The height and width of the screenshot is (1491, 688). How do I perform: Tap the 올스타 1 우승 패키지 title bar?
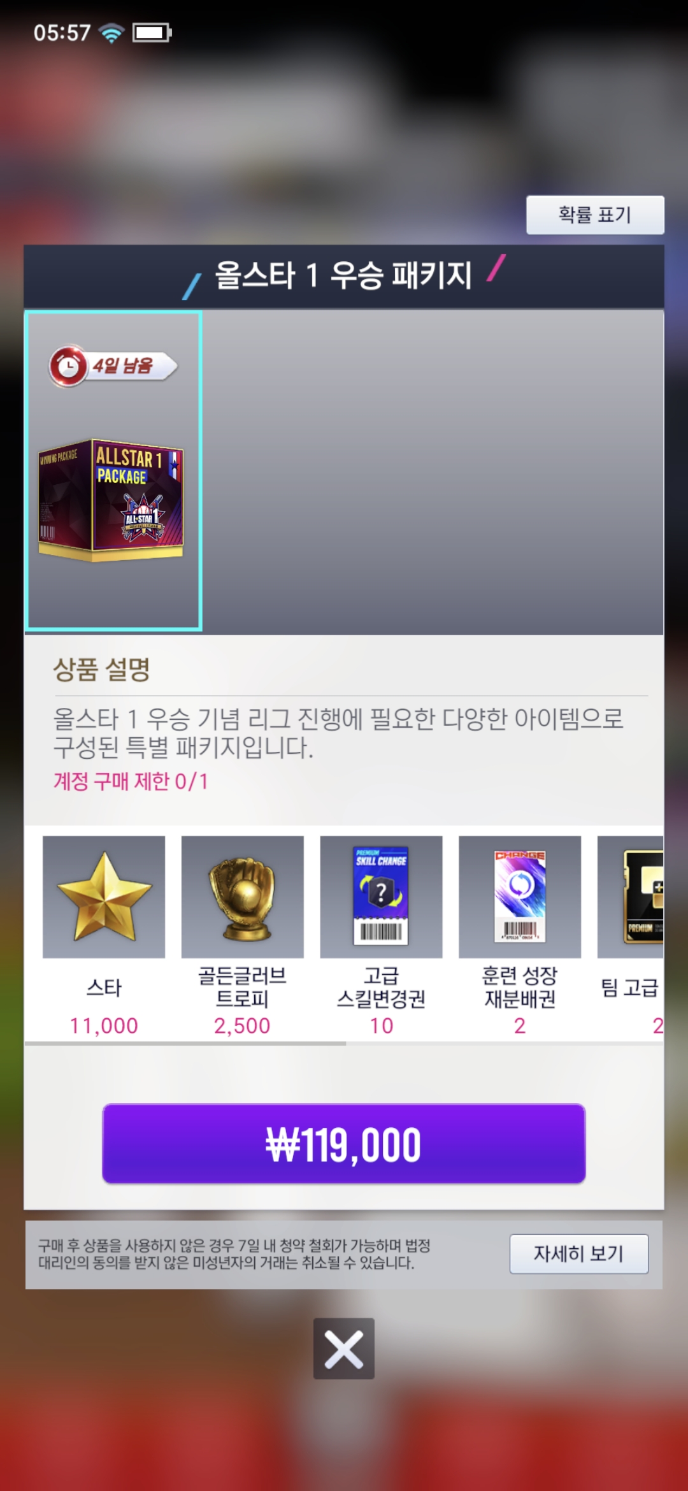point(344,276)
